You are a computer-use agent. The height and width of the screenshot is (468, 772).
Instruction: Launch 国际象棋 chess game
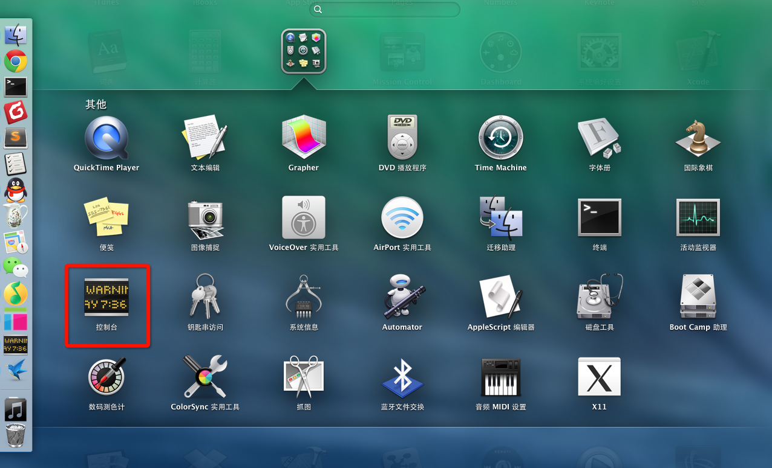[698, 138]
